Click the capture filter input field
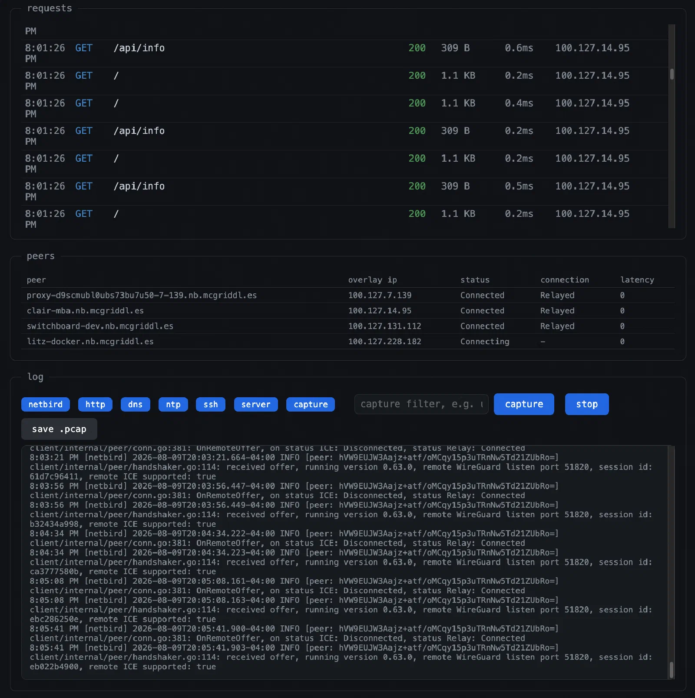The image size is (695, 698). (421, 404)
